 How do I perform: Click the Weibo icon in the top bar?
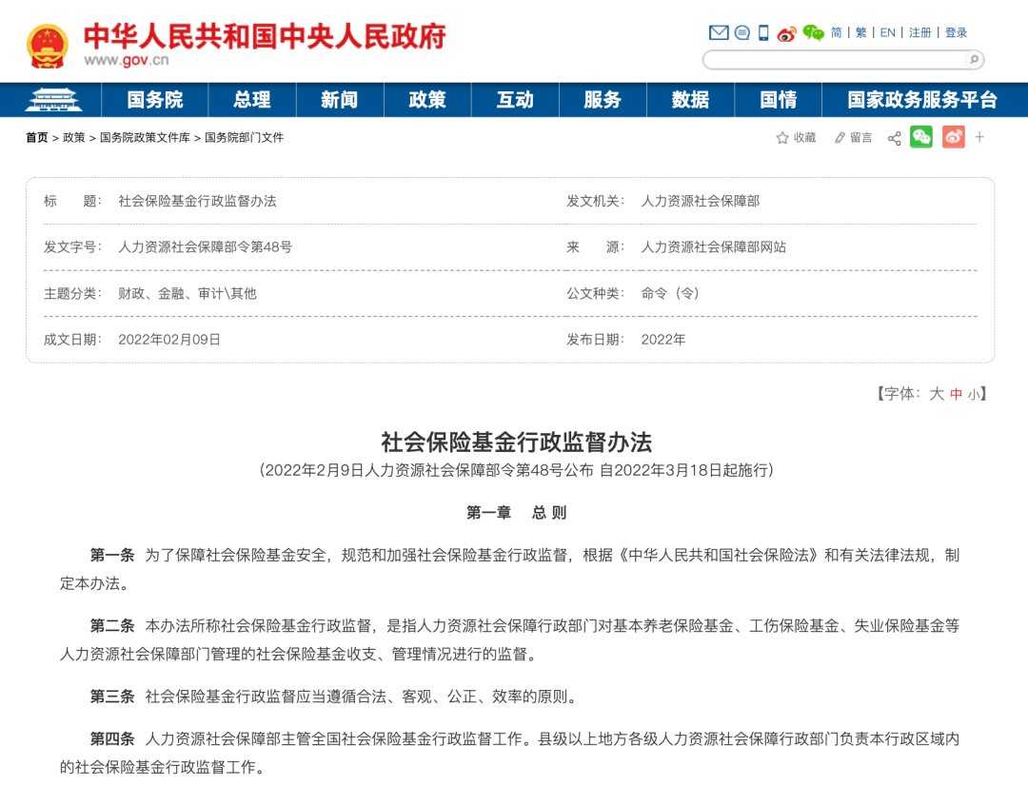785,33
